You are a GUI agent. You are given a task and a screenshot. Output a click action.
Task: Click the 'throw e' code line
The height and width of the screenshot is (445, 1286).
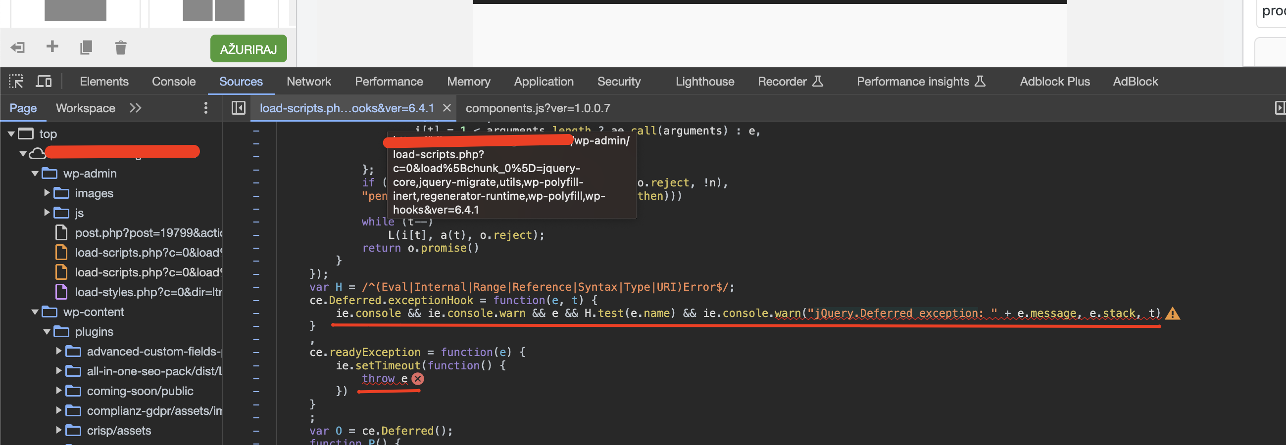tap(385, 379)
